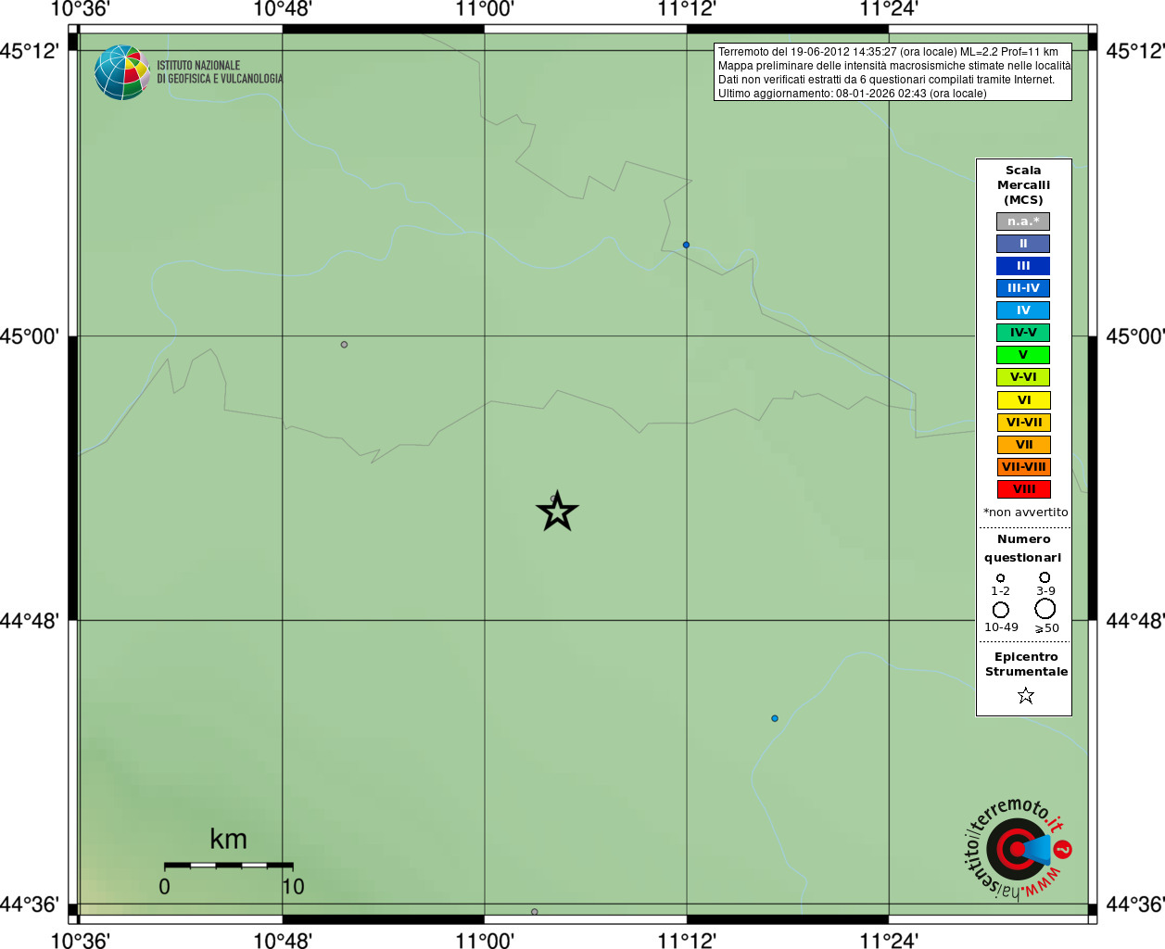The width and height of the screenshot is (1165, 949).
Task: Click the 'km' scale label
Action: pos(228,840)
